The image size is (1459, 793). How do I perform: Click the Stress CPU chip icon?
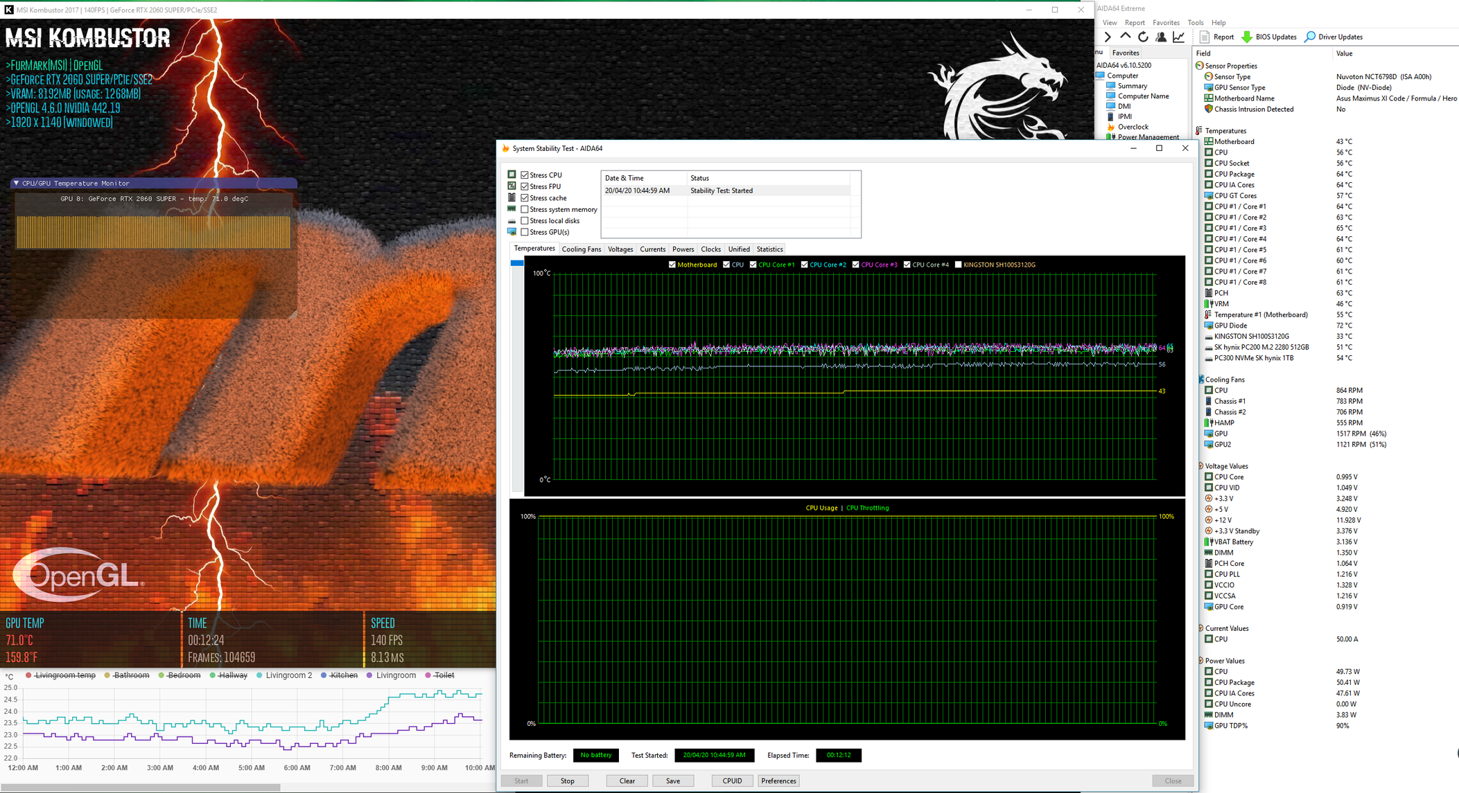[x=512, y=175]
